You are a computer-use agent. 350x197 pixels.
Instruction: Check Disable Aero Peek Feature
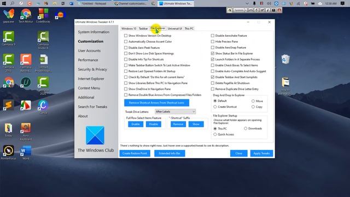click(x=126, y=48)
